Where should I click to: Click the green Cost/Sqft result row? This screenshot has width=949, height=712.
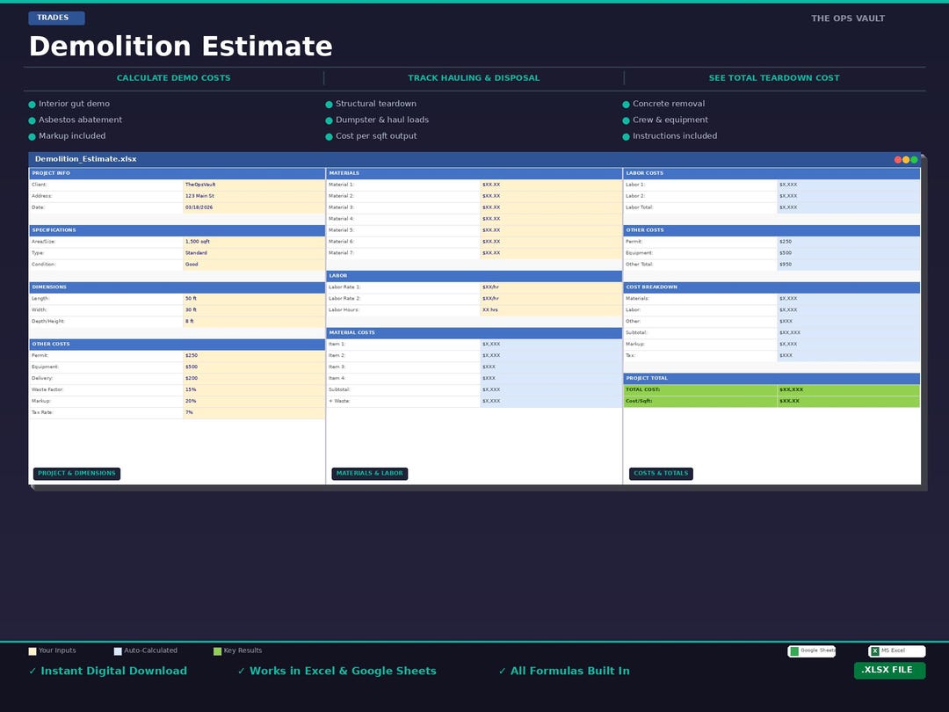tap(772, 402)
